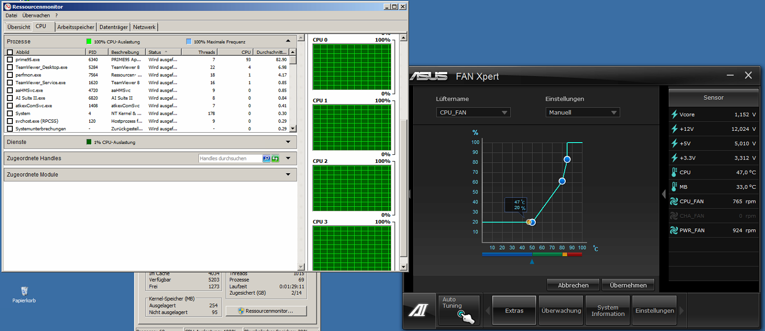Screen dimensions: 765x331
Task: Tick the checkbox for perfmon.exe
Action: [x=10, y=75]
